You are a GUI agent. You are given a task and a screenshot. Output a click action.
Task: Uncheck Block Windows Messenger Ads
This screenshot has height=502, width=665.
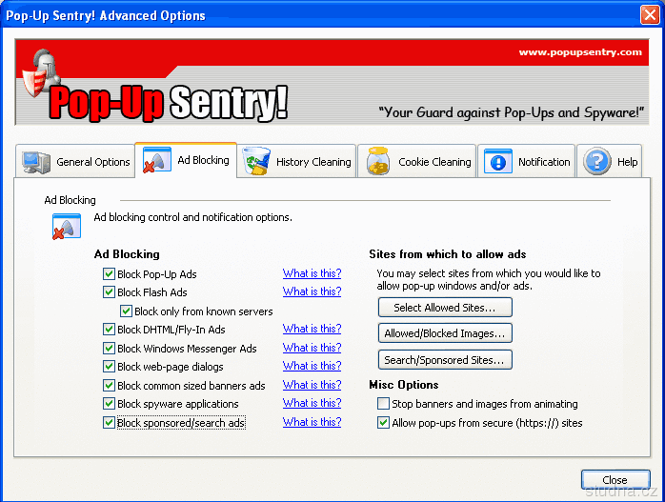[109, 349]
